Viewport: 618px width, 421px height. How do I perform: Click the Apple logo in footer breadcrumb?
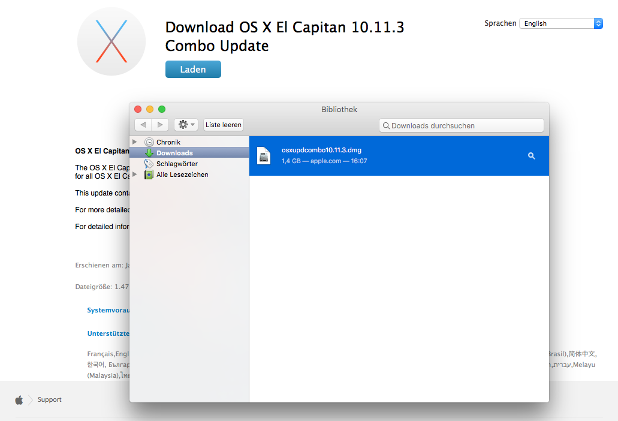click(x=19, y=400)
